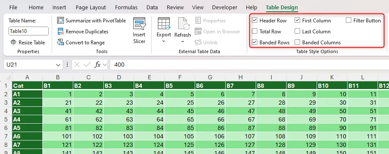Click the cell containing 130
389x154 pixels.
(x=332, y=145)
